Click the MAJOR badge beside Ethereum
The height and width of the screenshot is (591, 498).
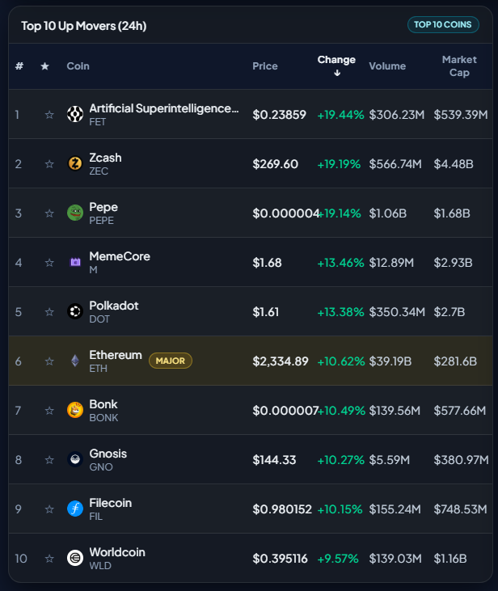point(171,361)
